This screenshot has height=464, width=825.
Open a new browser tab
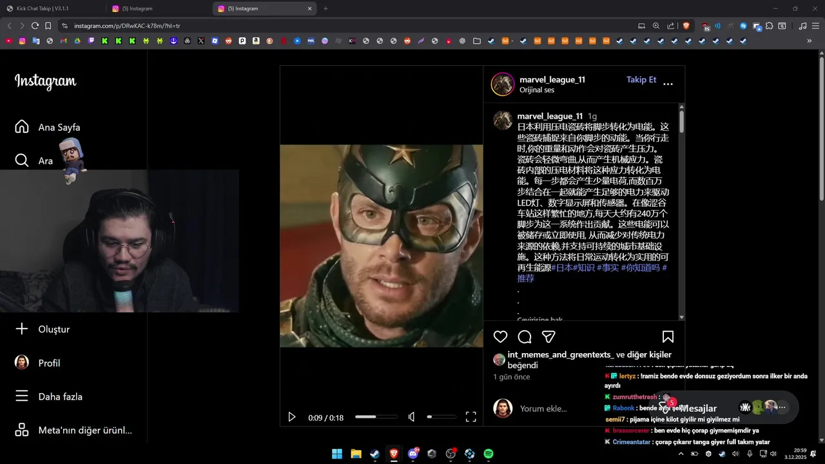[325, 8]
